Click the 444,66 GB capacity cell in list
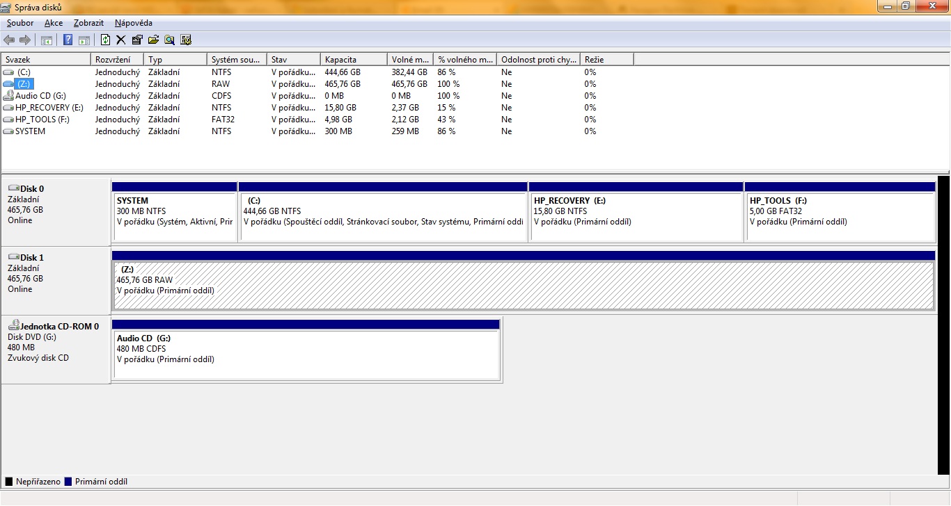 coord(343,72)
